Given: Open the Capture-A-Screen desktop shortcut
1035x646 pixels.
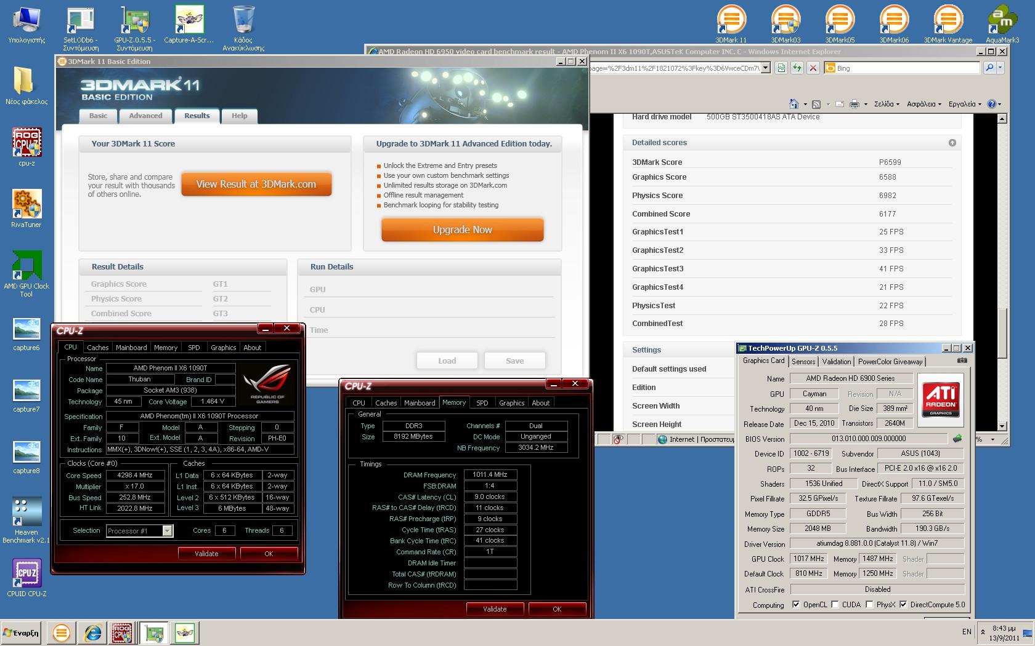Looking at the screenshot, I should point(189,25).
